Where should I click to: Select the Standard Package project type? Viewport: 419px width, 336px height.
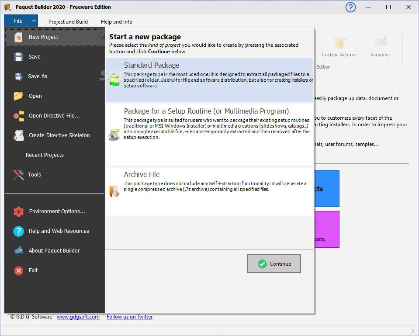pos(210,80)
